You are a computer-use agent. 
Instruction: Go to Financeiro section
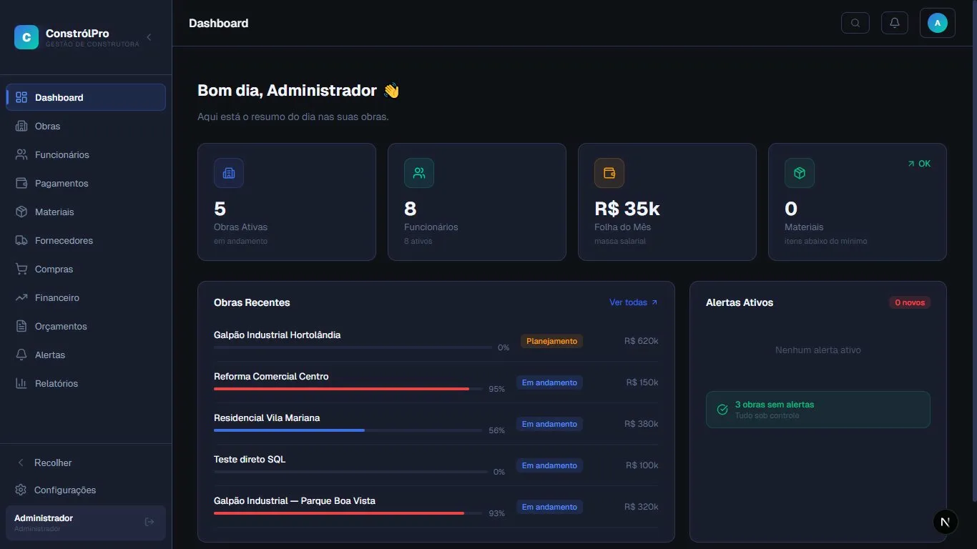click(86, 297)
